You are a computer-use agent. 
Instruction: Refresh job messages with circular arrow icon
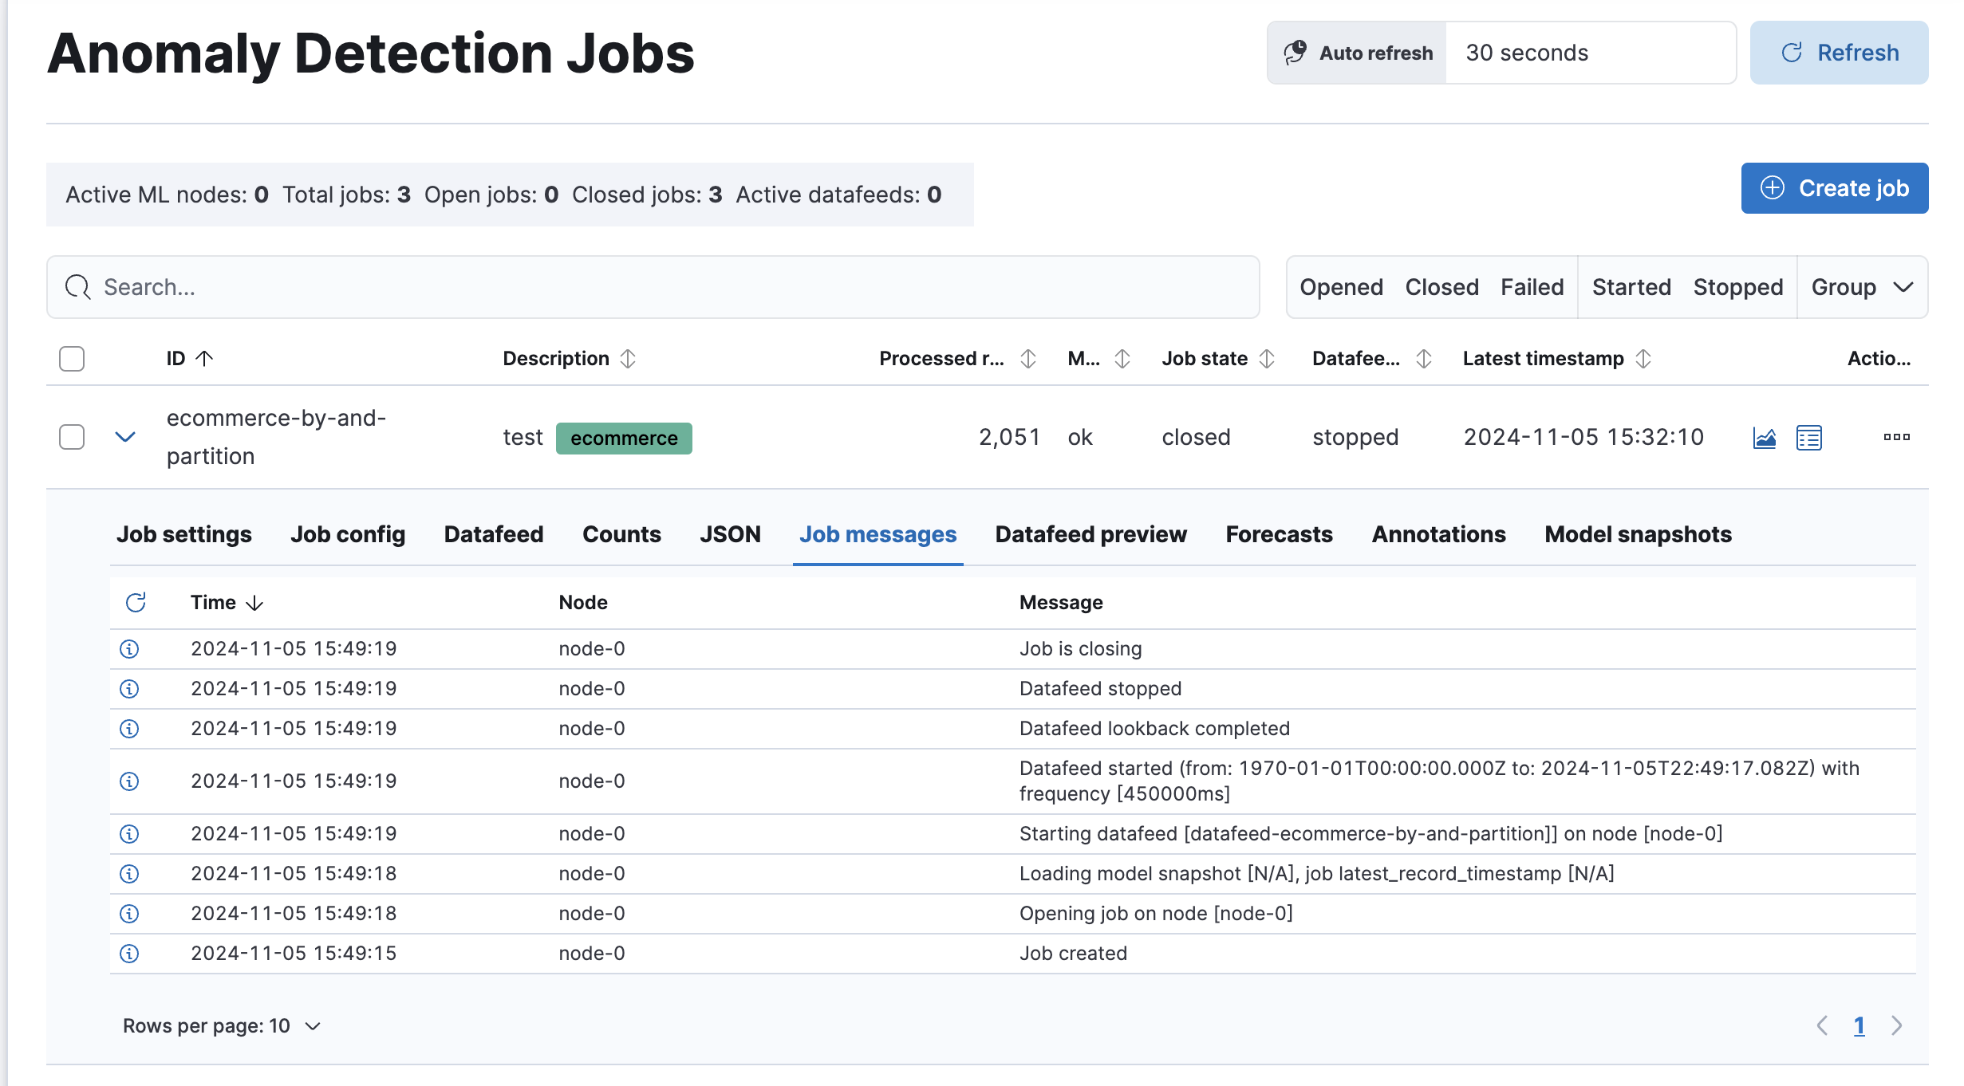pyautogui.click(x=136, y=602)
